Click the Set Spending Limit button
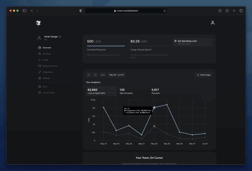The height and width of the screenshot is (171, 252). pyautogui.click(x=193, y=42)
